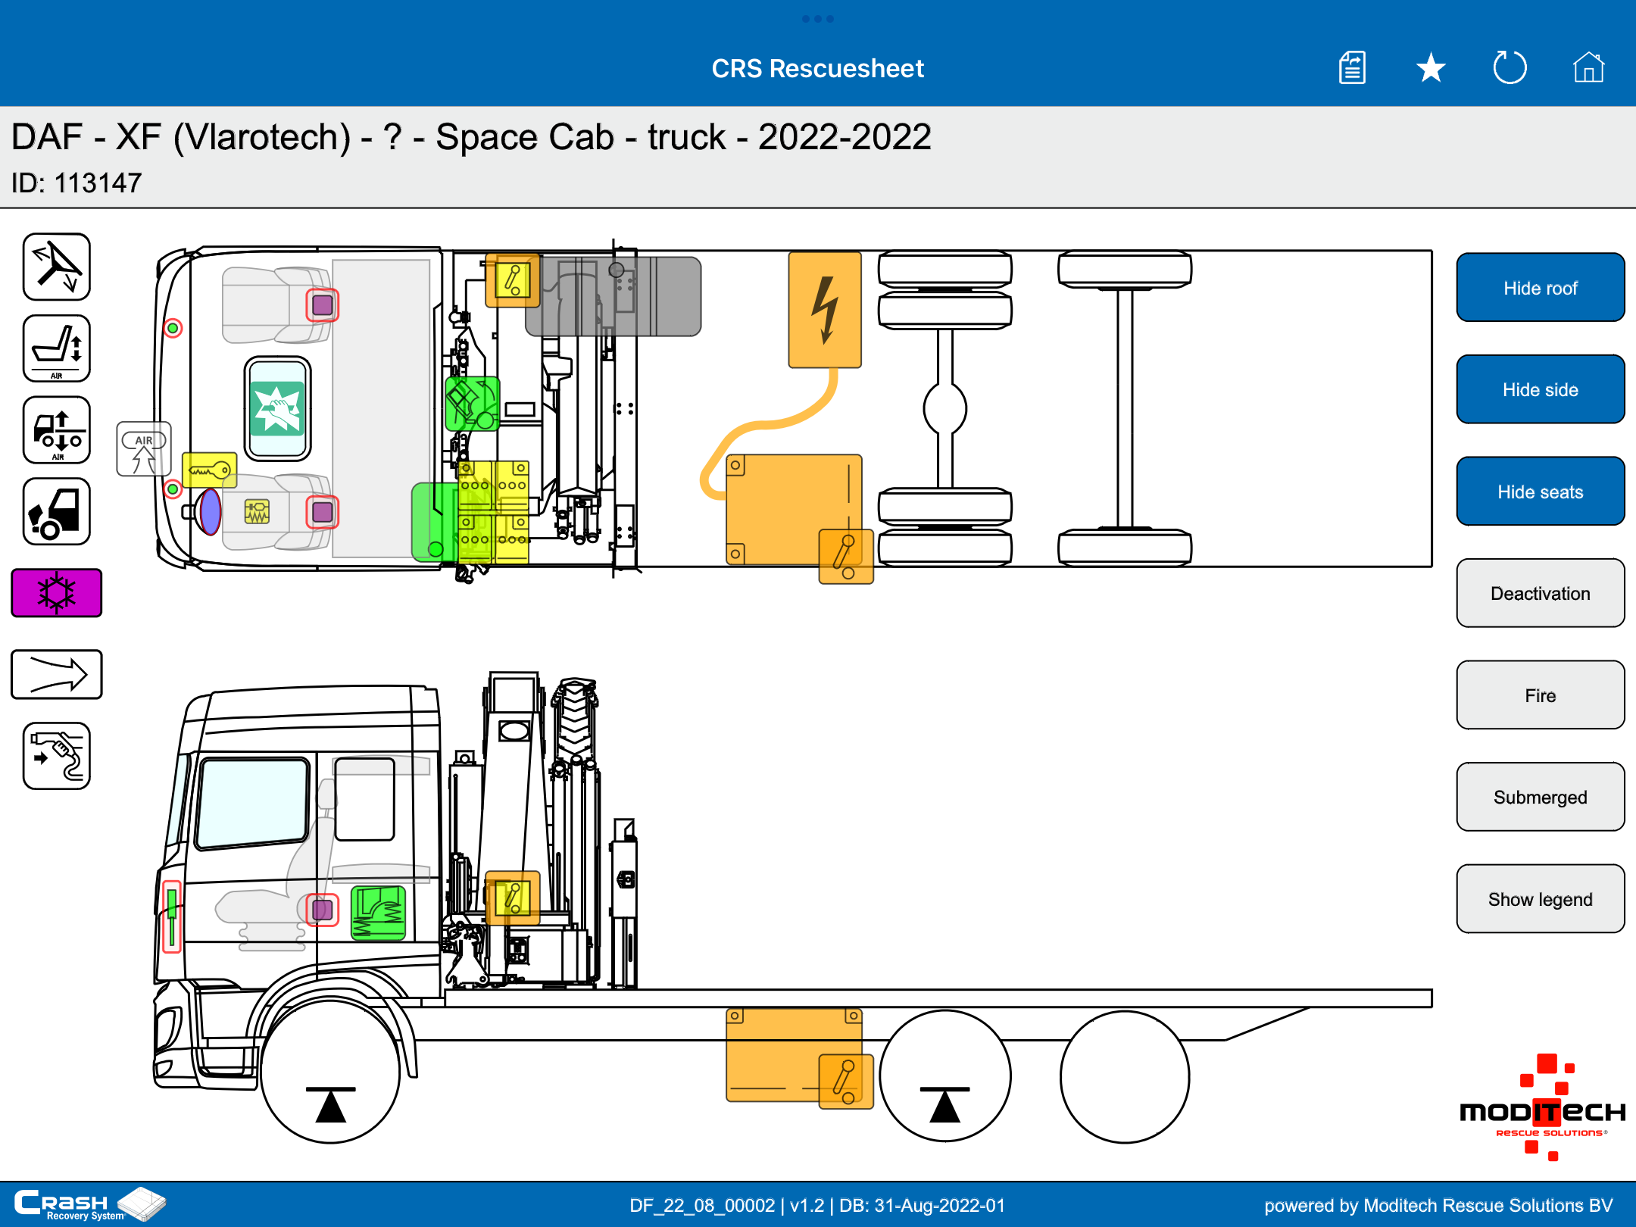Open the rescue sheet document icon
The width and height of the screenshot is (1636, 1227).
tap(1352, 68)
